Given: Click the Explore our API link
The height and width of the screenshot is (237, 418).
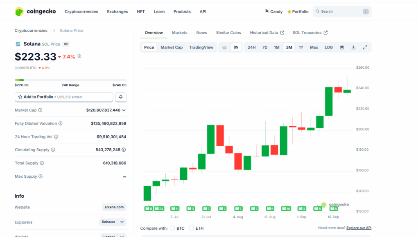Looking at the screenshot, I should pos(359,228).
